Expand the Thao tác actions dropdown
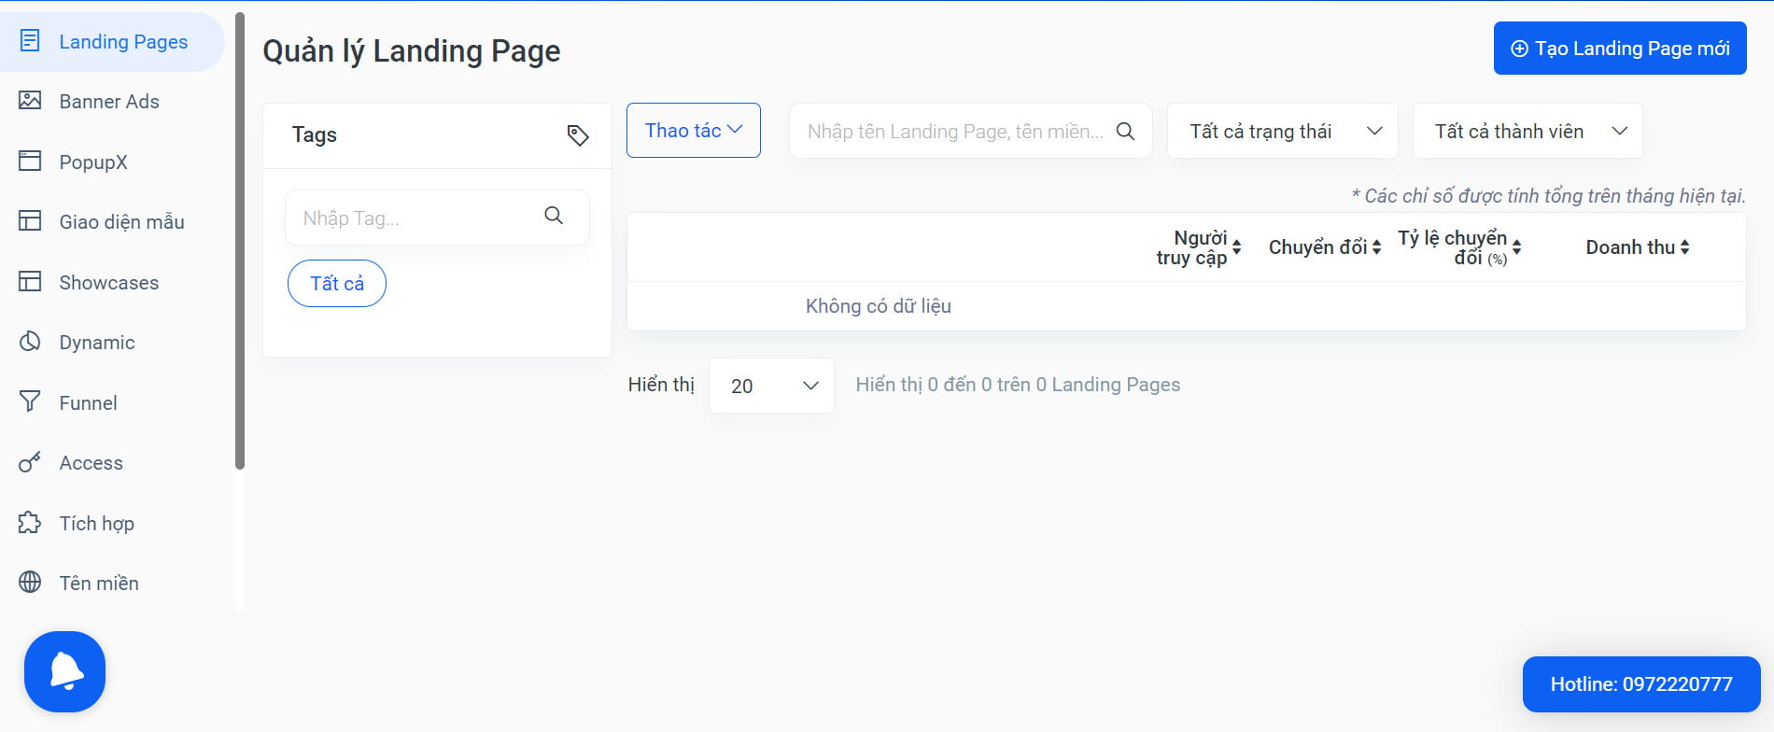1774x732 pixels. (x=694, y=130)
